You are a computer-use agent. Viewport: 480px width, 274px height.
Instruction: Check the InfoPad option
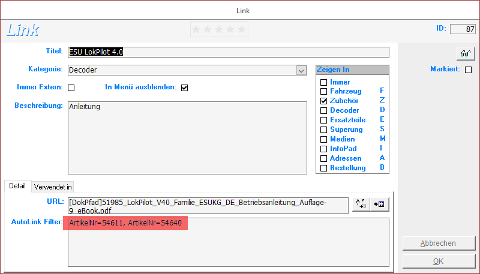click(323, 149)
